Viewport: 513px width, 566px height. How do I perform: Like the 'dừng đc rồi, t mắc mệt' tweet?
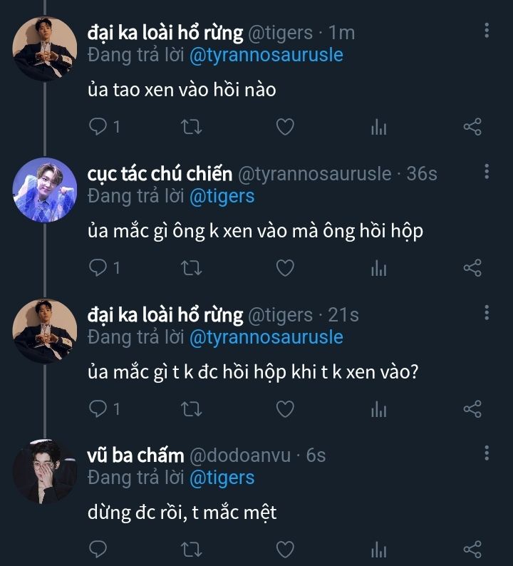285,550
